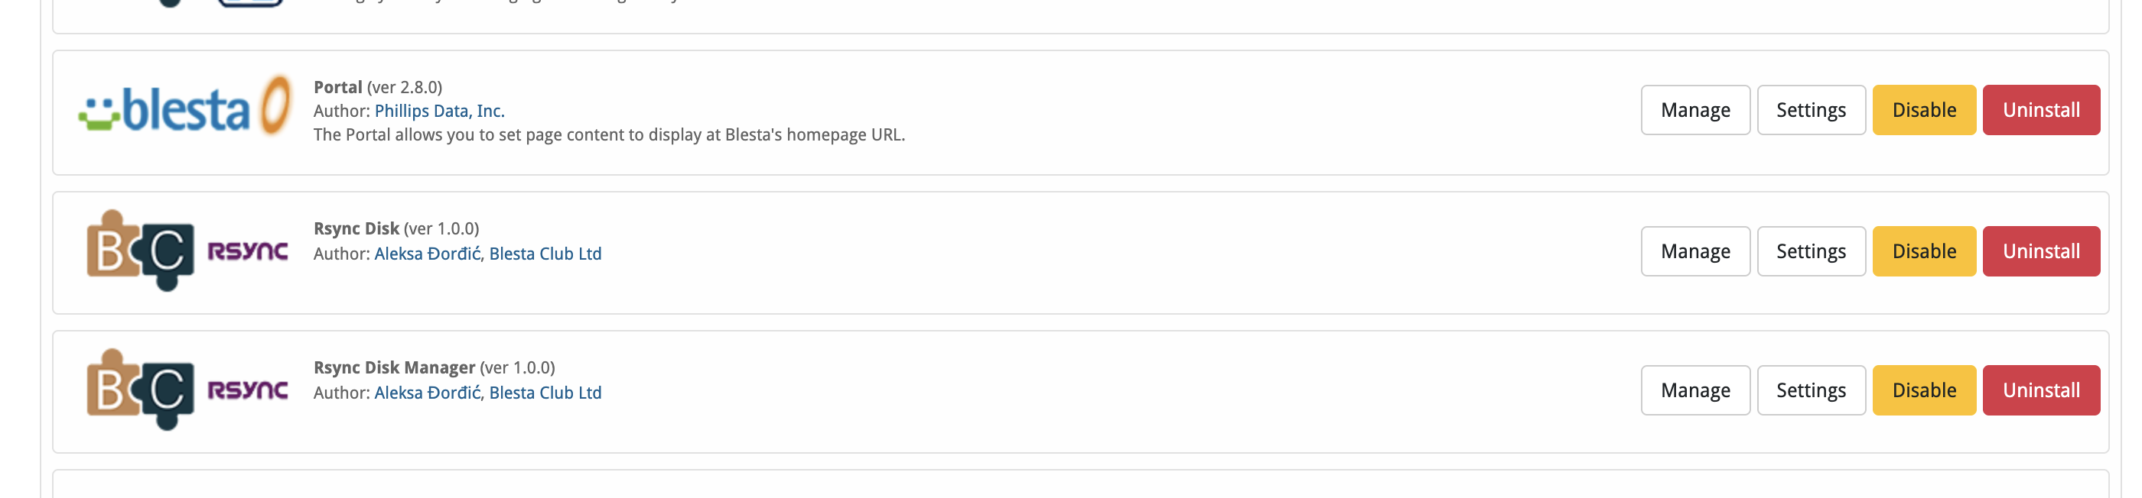Viewport: 2142px width, 498px height.
Task: Open Aleksa Đorđić link under Rsync Disk Manager
Action: 427,393
